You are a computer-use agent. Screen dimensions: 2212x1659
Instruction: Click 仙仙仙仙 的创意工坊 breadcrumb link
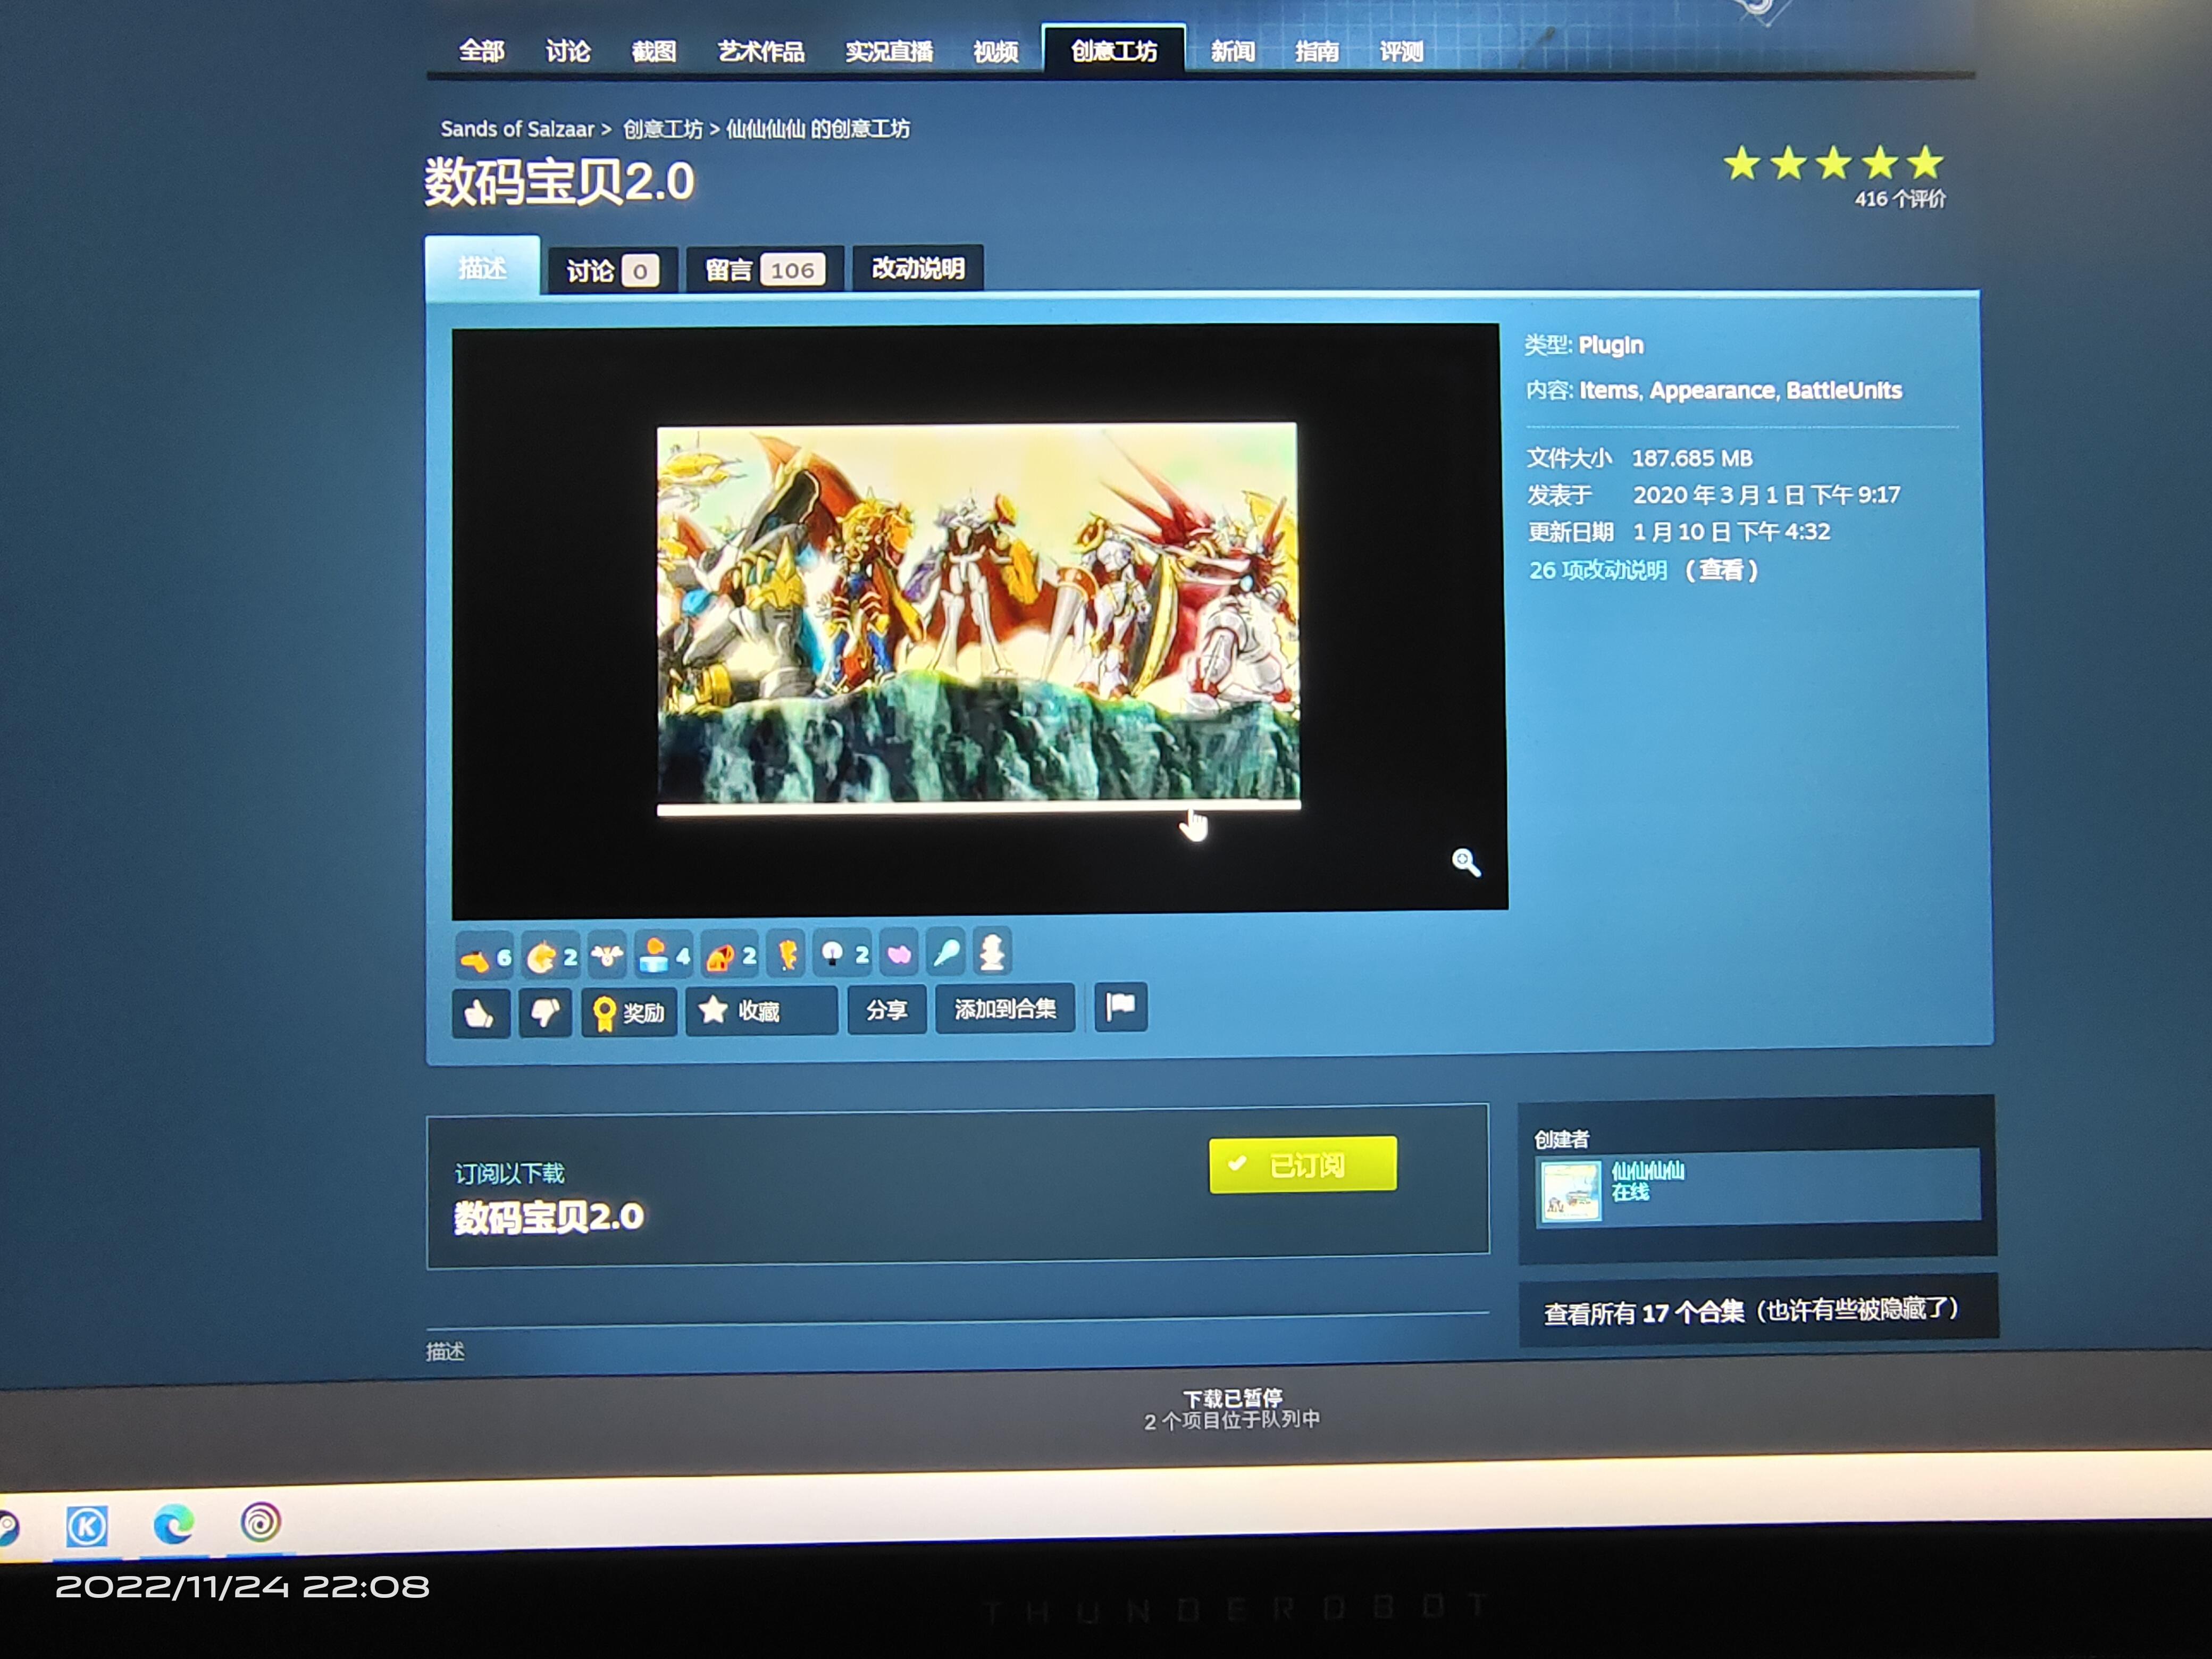click(x=818, y=129)
